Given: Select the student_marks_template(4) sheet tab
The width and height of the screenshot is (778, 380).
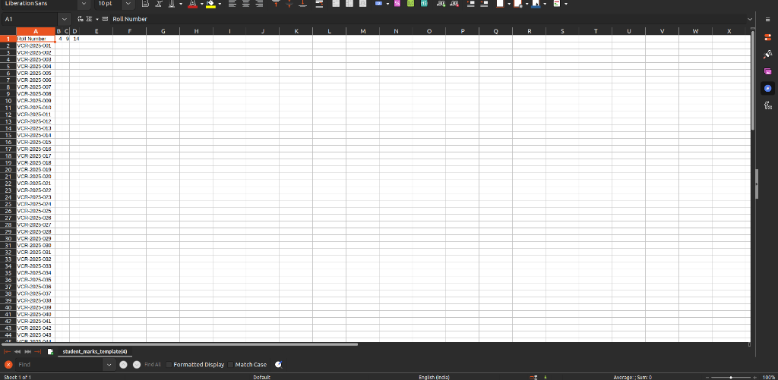Looking at the screenshot, I should tap(95, 351).
